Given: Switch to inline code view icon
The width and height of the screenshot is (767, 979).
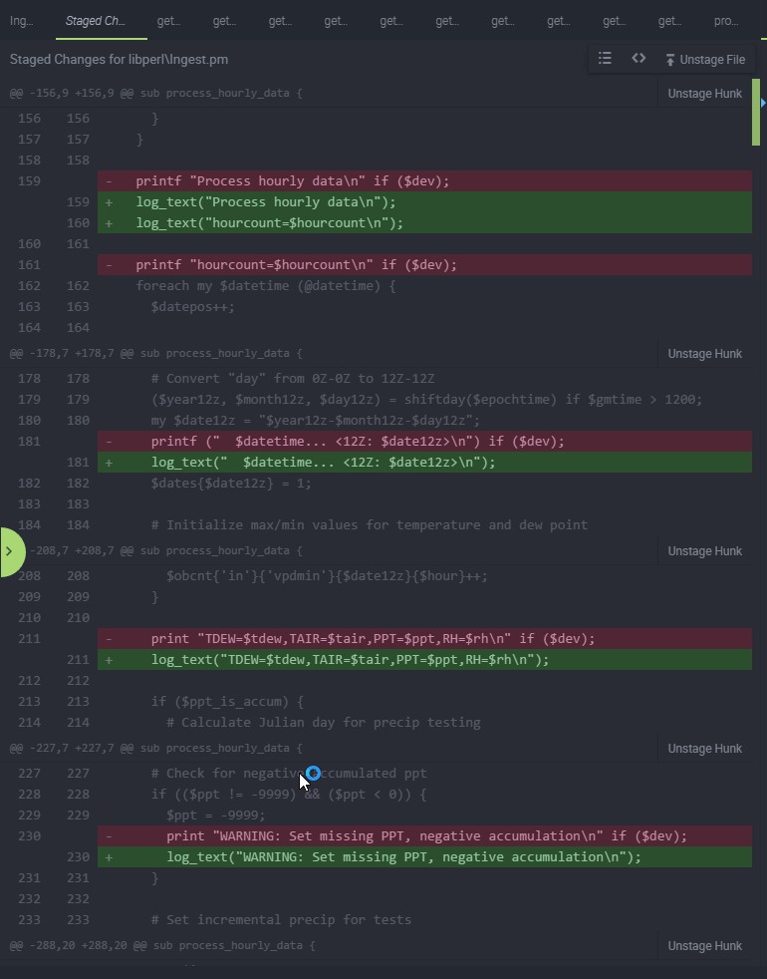Looking at the screenshot, I should (639, 59).
